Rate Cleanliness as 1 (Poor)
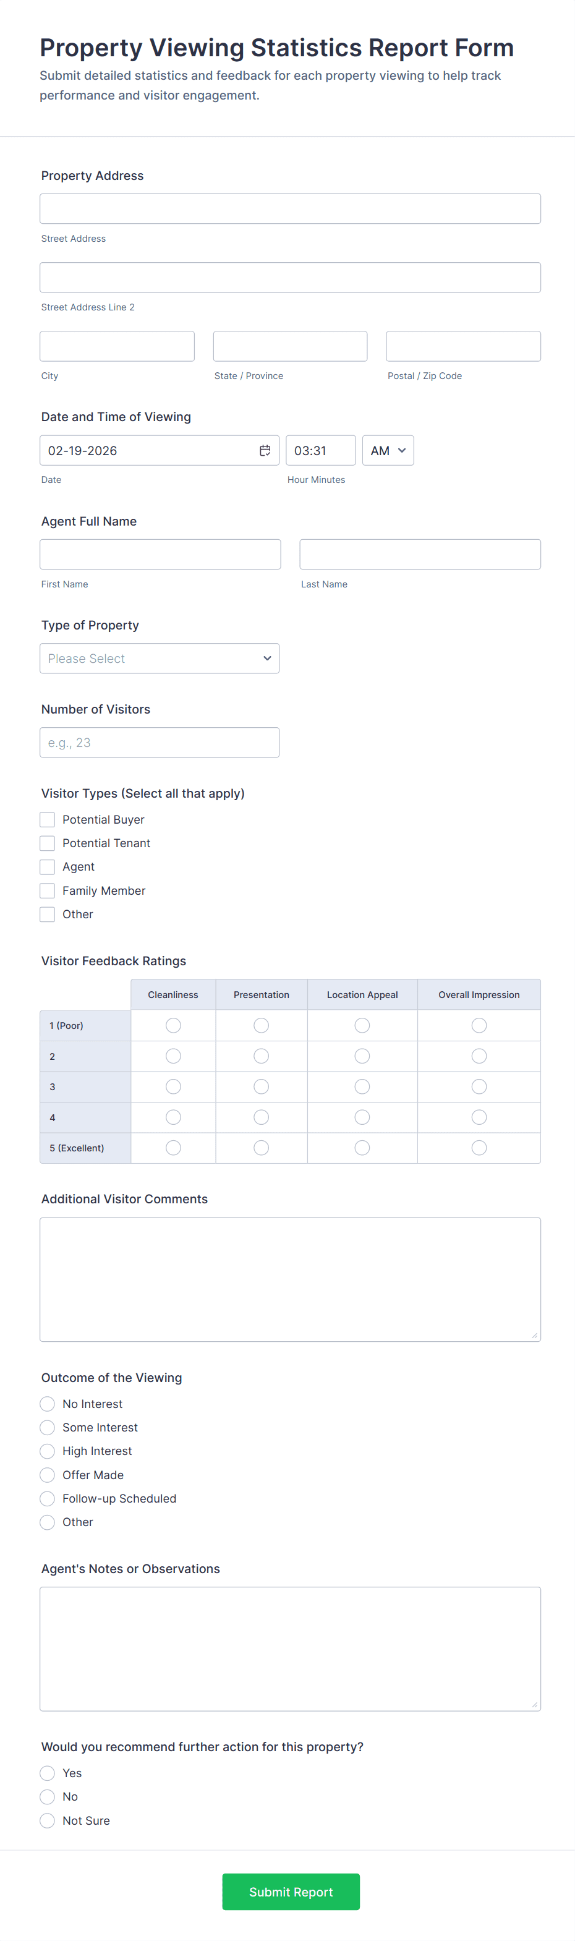 click(173, 1025)
